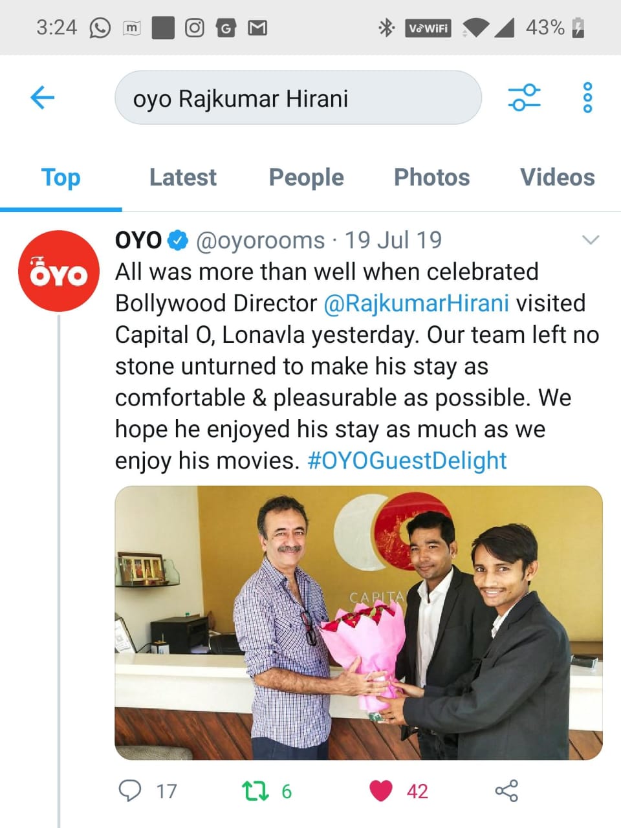Switch to the People tab
621x828 pixels.
(307, 177)
